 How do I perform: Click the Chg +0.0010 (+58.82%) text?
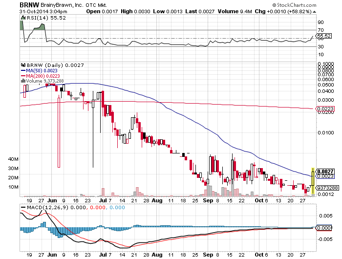point(283,11)
